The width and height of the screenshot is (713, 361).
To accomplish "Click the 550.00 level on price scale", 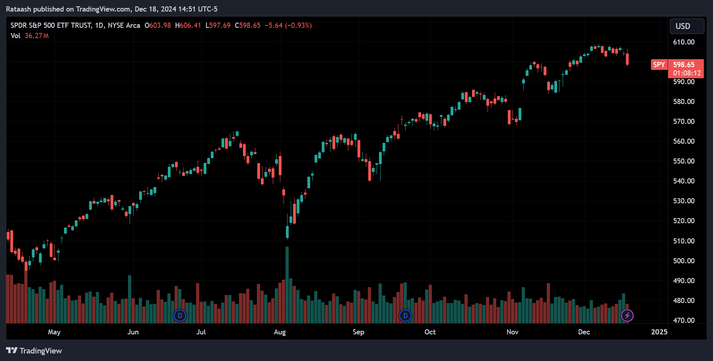I will (x=684, y=161).
